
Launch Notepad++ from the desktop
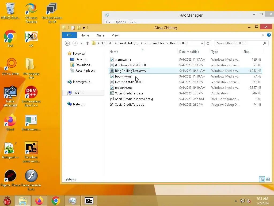[x=10, y=150]
